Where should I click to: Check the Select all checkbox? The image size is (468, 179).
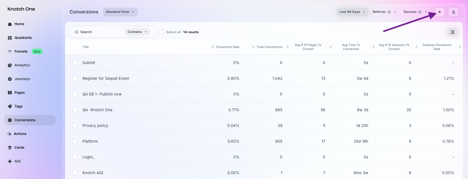click(x=162, y=32)
